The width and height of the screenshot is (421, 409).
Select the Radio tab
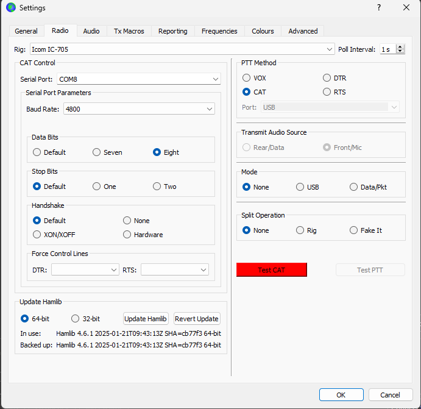(60, 30)
